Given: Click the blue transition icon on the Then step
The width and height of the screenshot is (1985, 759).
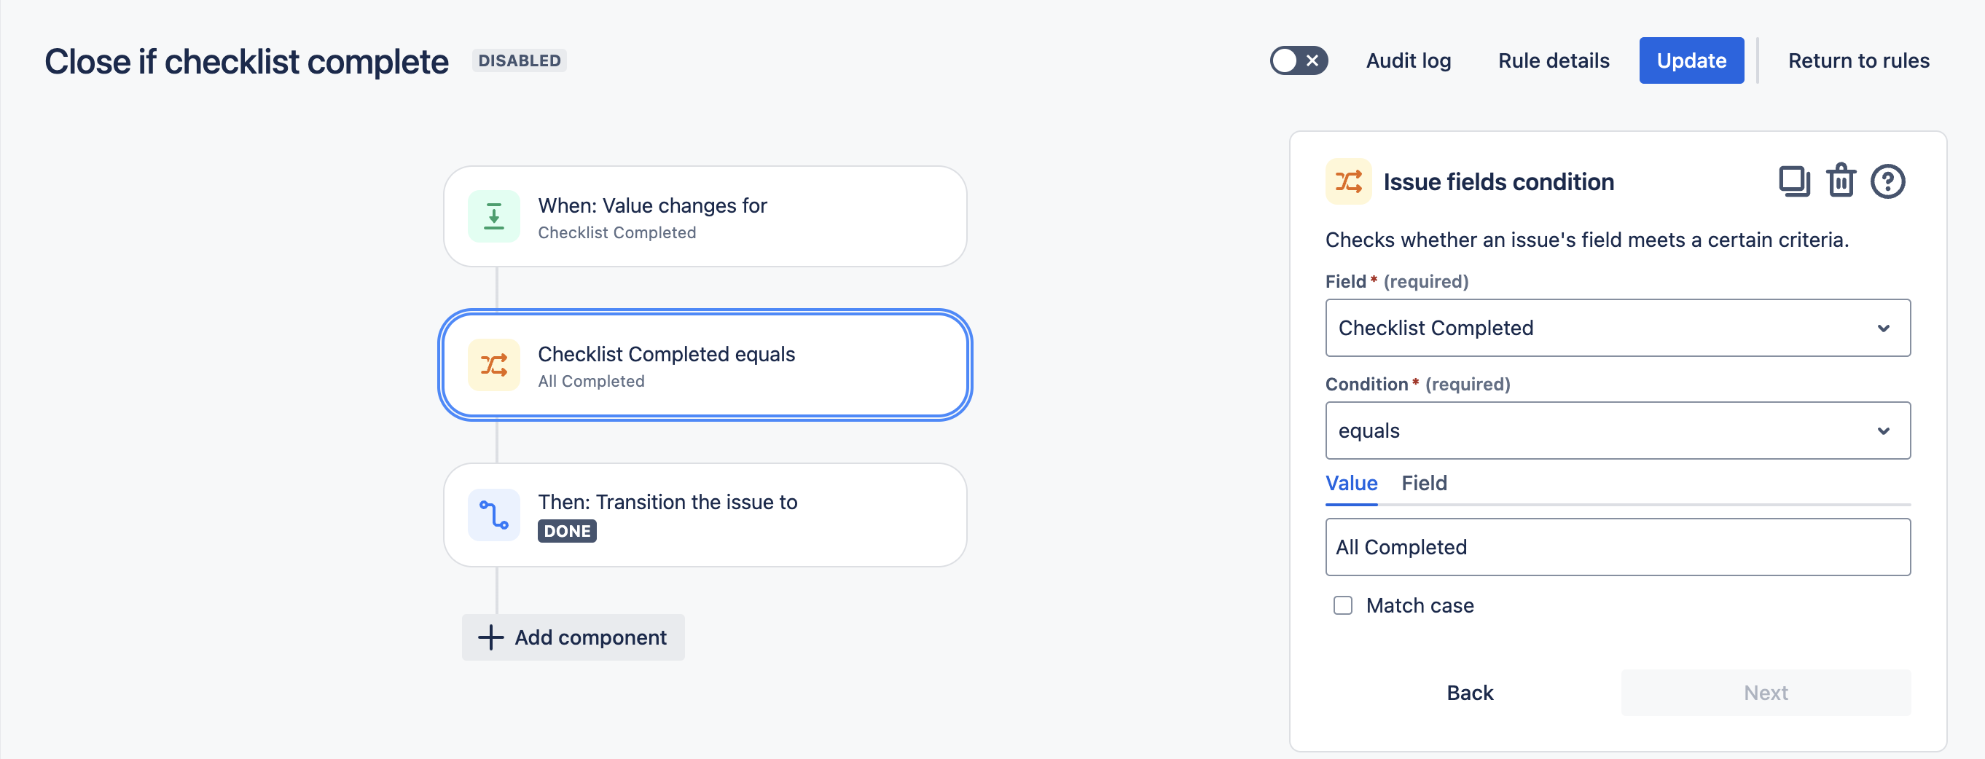Looking at the screenshot, I should tap(494, 515).
